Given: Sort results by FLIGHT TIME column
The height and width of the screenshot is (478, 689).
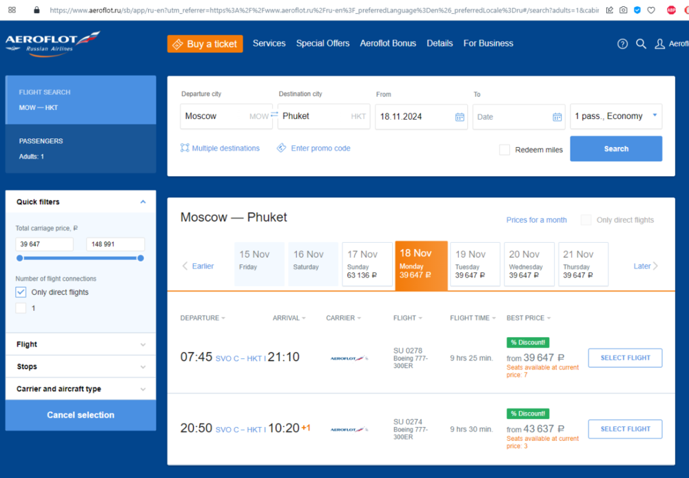Looking at the screenshot, I should pyautogui.click(x=473, y=318).
